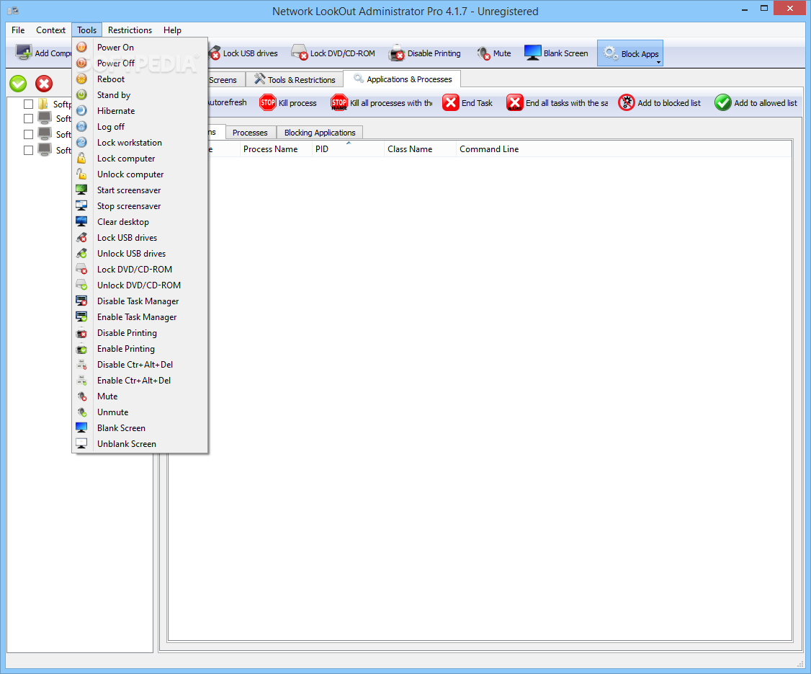Click the toolbar Blank Screen monitor icon
Screen dimensions: 811x674
pyautogui.click(x=532, y=53)
